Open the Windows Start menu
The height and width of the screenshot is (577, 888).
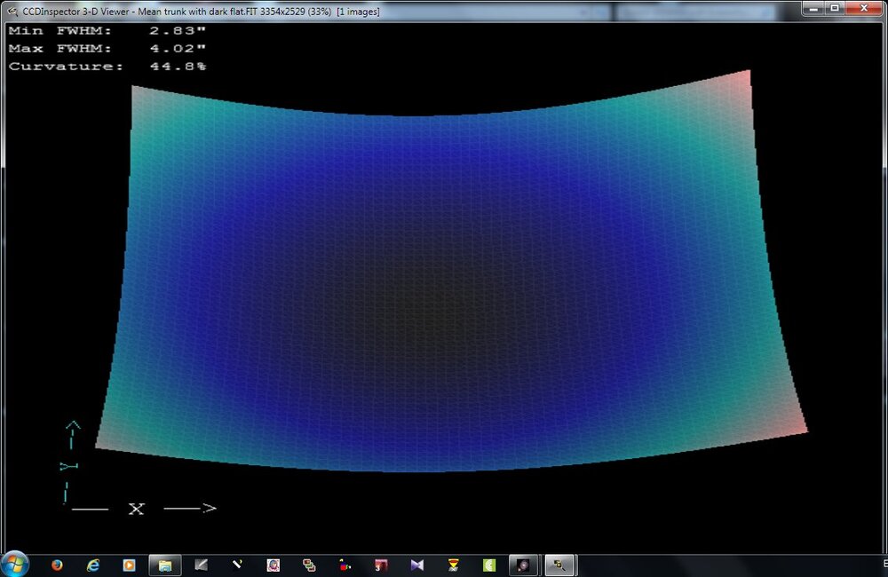pos(15,565)
